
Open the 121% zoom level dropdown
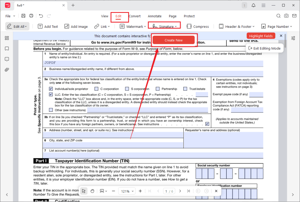[x=127, y=191]
